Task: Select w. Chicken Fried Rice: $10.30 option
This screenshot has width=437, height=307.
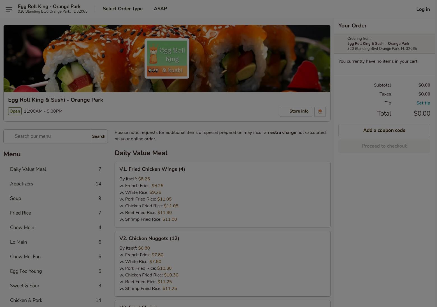Action: pyautogui.click(x=149, y=275)
